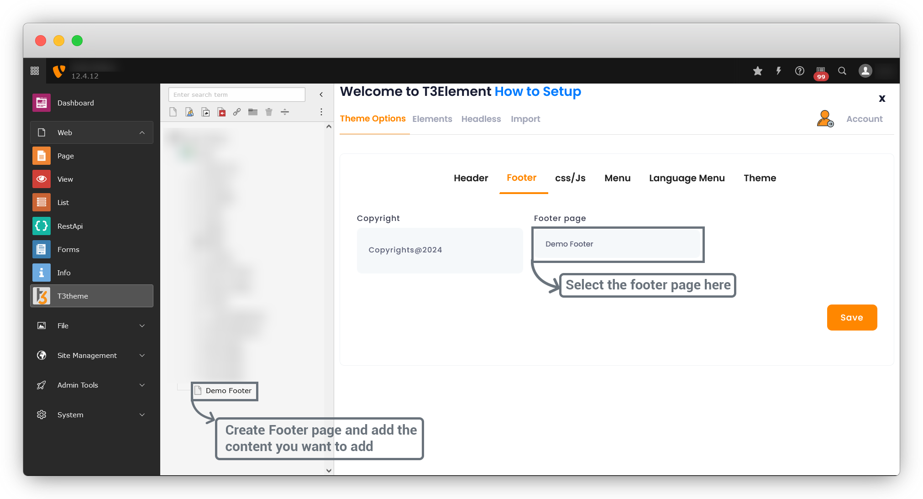Focus the page tree search field
This screenshot has width=923, height=499.
tap(237, 95)
